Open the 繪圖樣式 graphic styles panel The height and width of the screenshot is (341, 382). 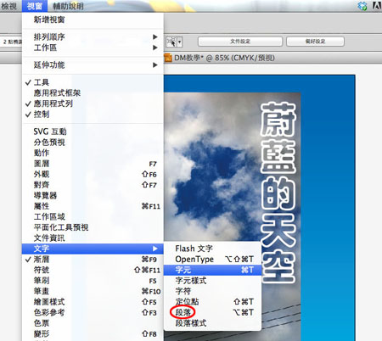(x=93, y=302)
